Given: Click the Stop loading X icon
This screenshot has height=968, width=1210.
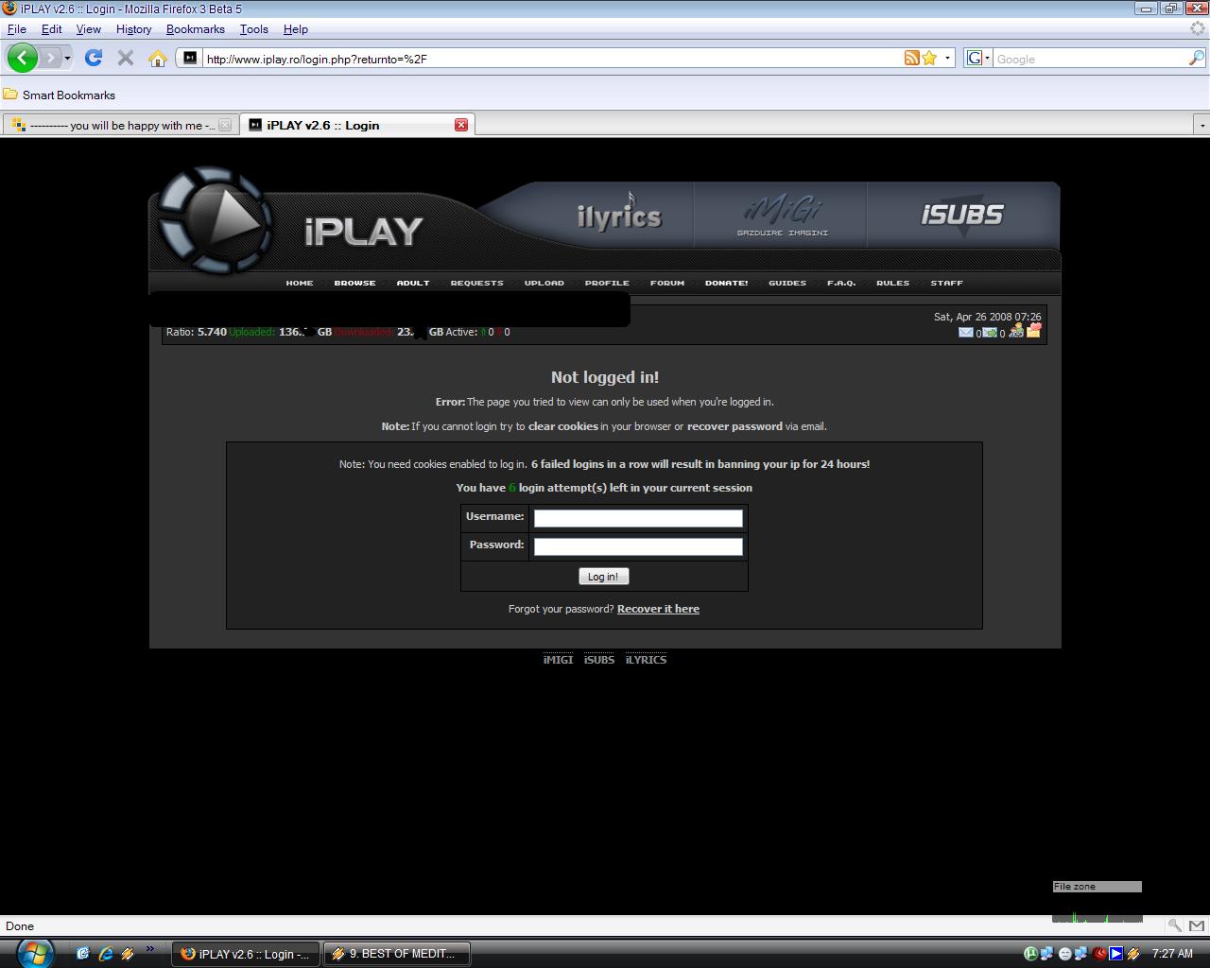Looking at the screenshot, I should pyautogui.click(x=125, y=58).
